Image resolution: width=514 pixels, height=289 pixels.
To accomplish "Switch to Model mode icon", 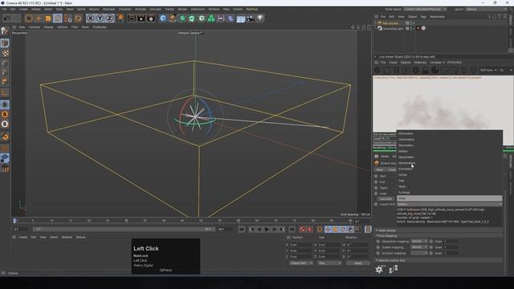I will click(5, 43).
